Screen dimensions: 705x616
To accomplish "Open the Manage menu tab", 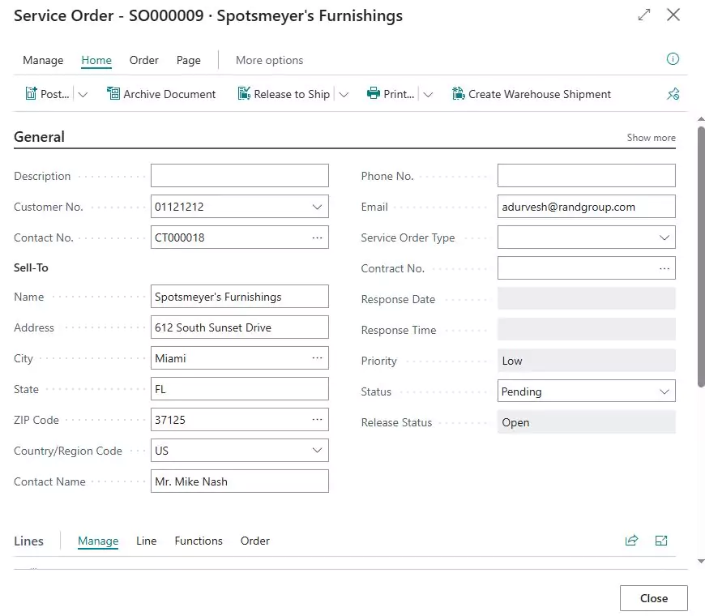I will [x=43, y=60].
